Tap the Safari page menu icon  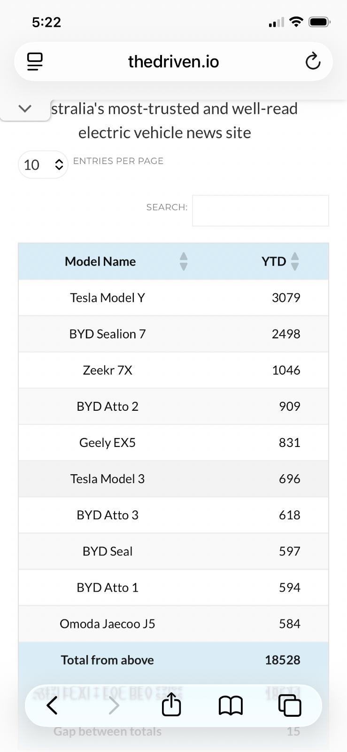point(35,62)
